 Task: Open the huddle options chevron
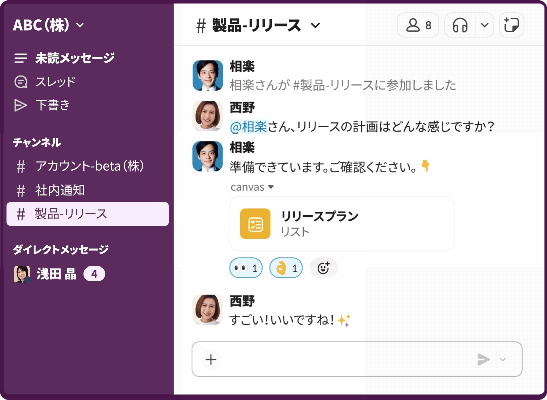483,24
